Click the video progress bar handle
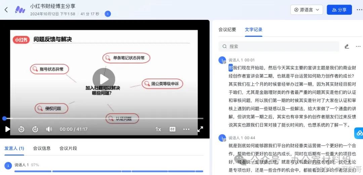Viewport: 363px width, 175px height. pyautogui.click(x=4, y=118)
